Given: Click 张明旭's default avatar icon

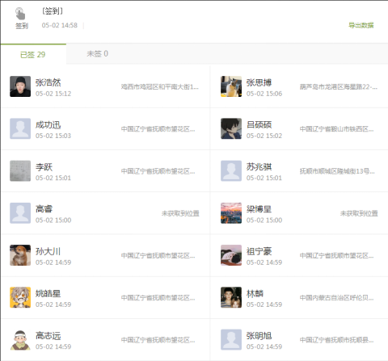Looking at the screenshot, I should tap(231, 340).
